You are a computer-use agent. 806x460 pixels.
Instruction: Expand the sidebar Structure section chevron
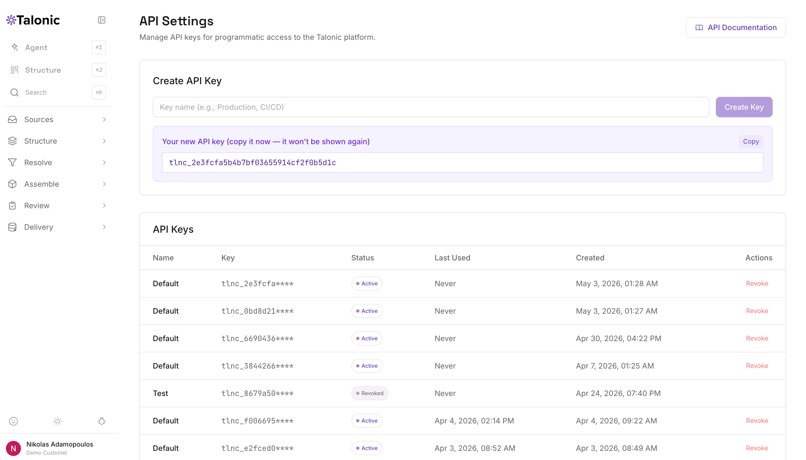pyautogui.click(x=104, y=141)
